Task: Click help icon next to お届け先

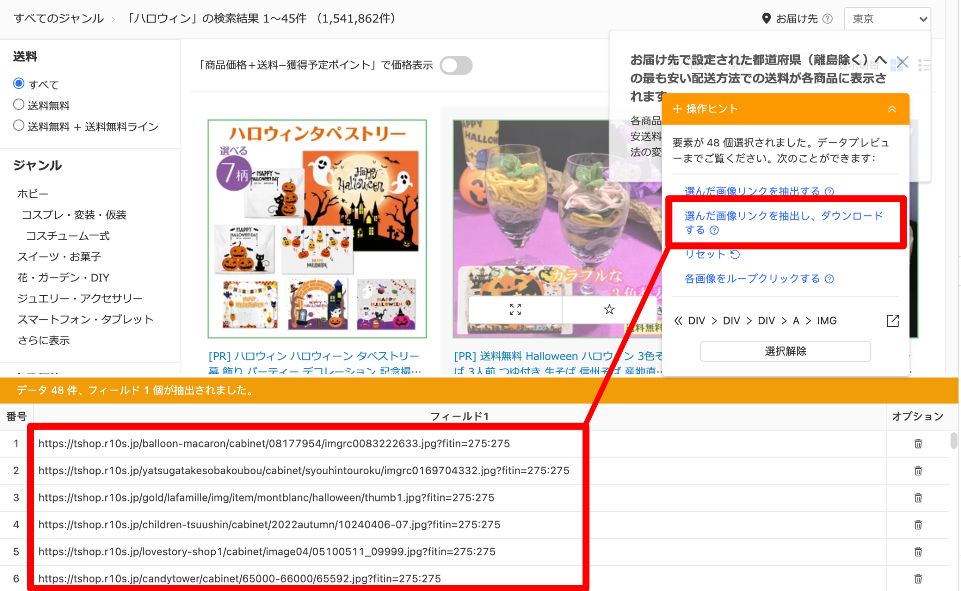Action: point(828,19)
